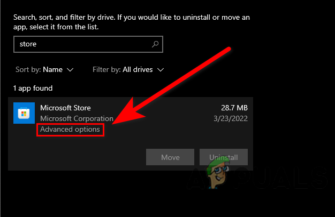Open Advanced options for Microsoft Store
Viewport: 335px width, 217px height.
click(70, 129)
